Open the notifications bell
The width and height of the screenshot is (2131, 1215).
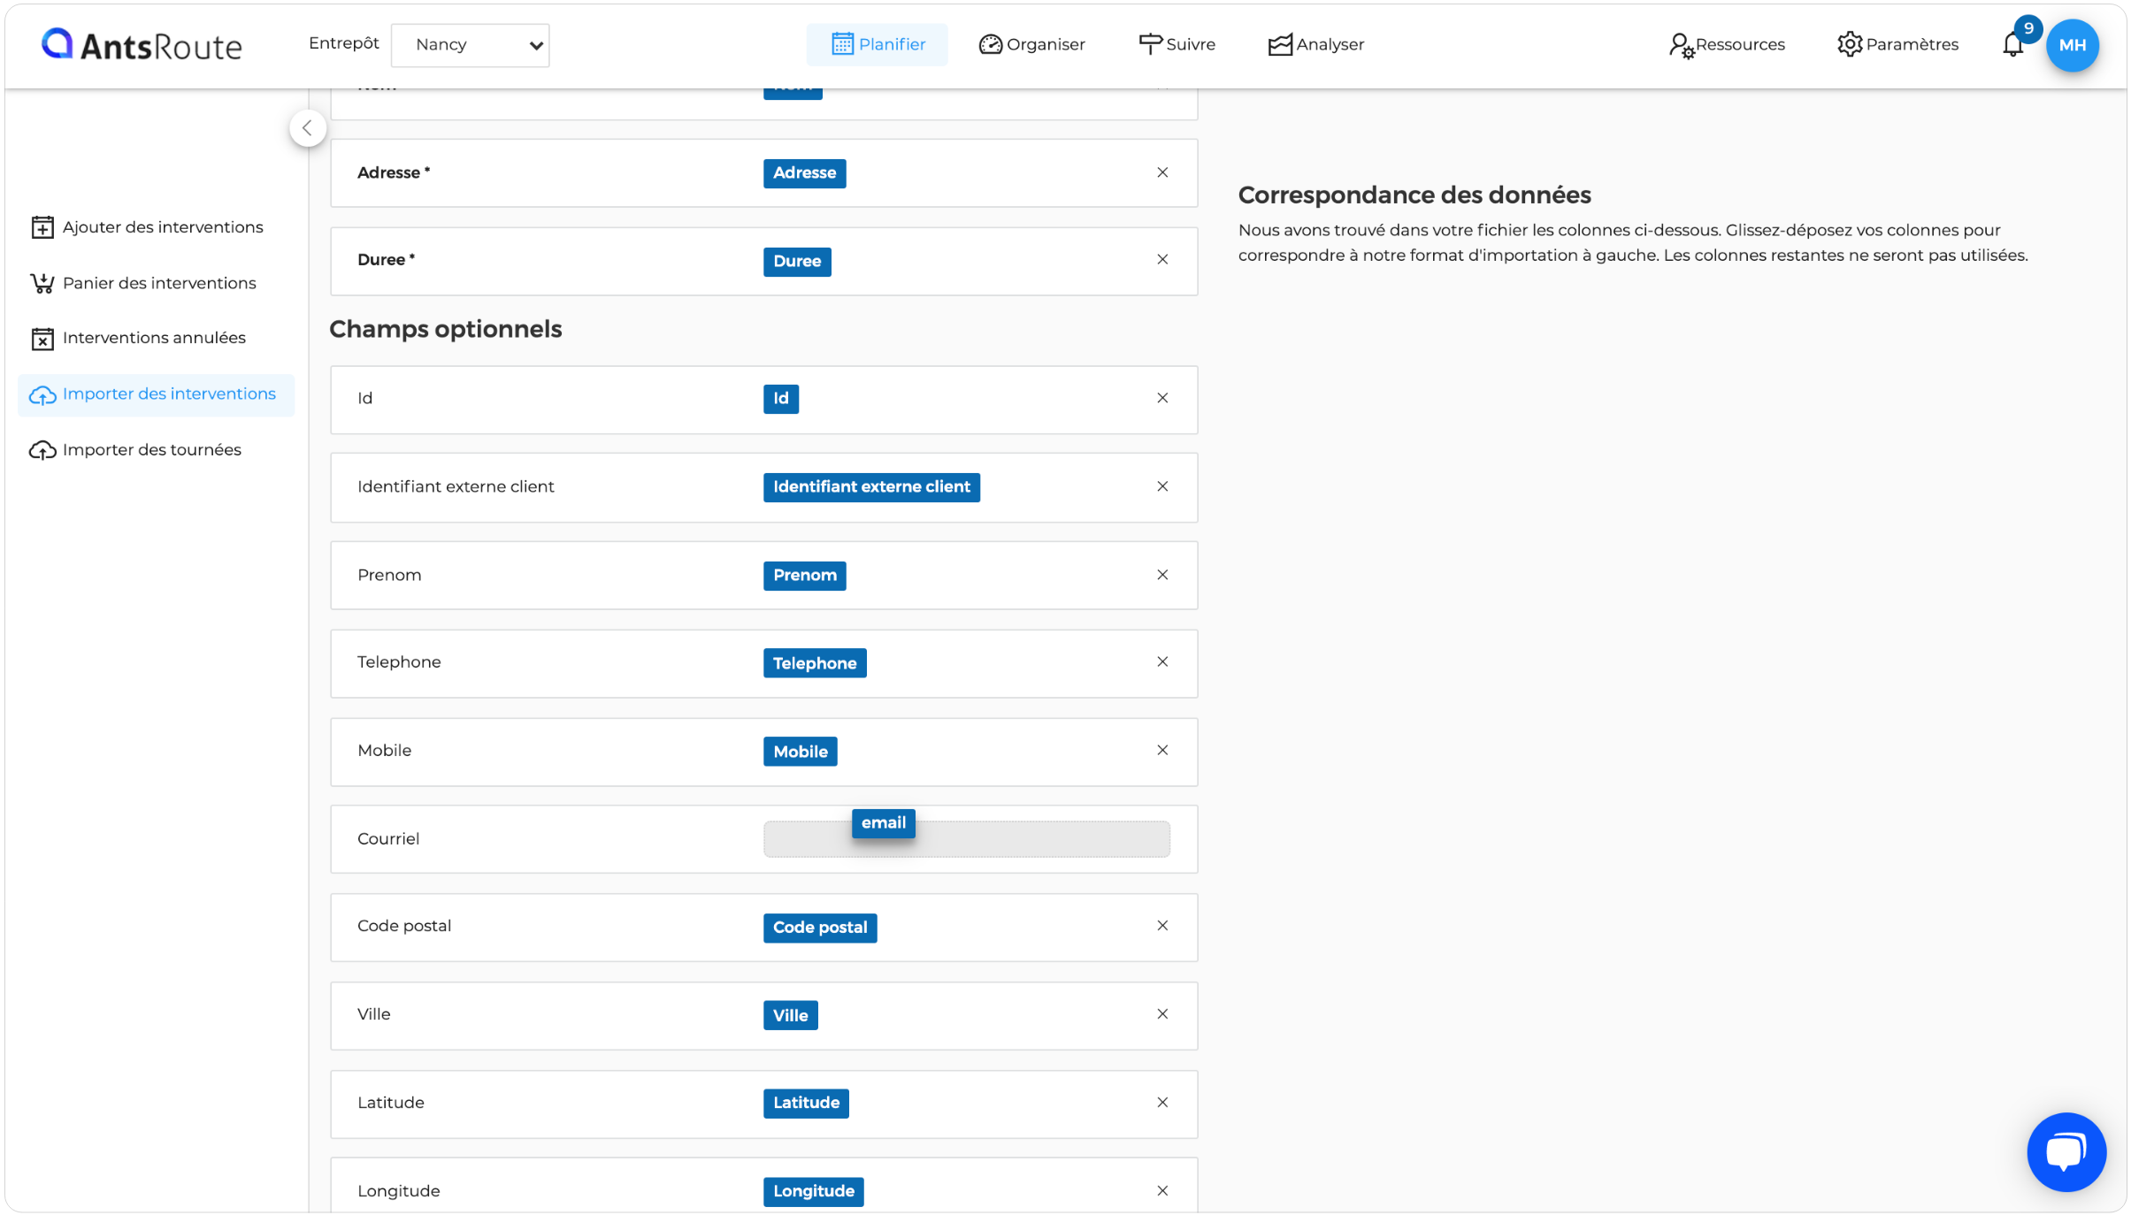(2012, 44)
